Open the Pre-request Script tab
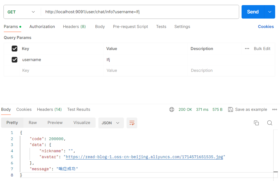This screenshot has height=181, width=280. click(x=130, y=27)
